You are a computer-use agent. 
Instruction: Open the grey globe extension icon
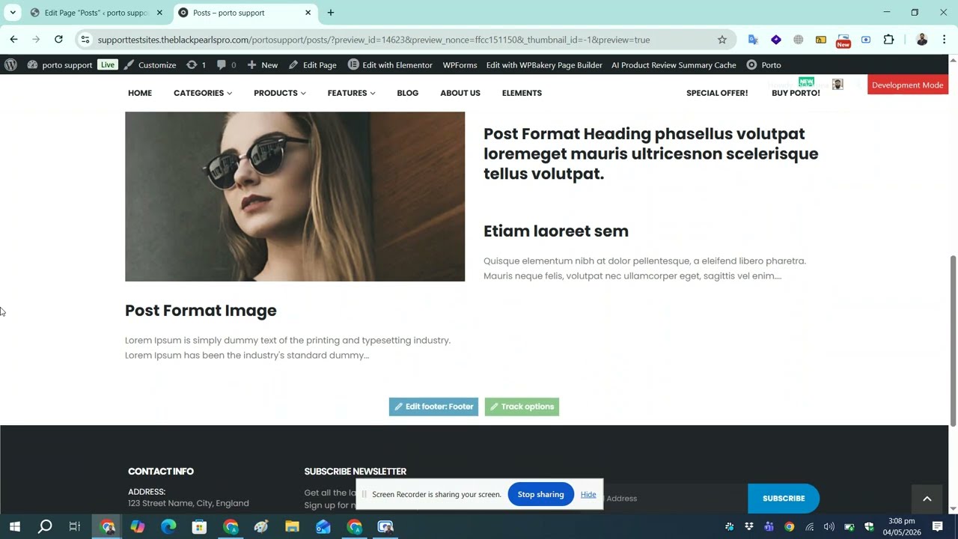(799, 40)
